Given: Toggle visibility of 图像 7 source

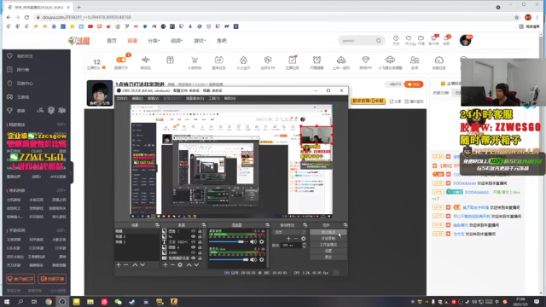Looking at the screenshot, I should click(194, 231).
